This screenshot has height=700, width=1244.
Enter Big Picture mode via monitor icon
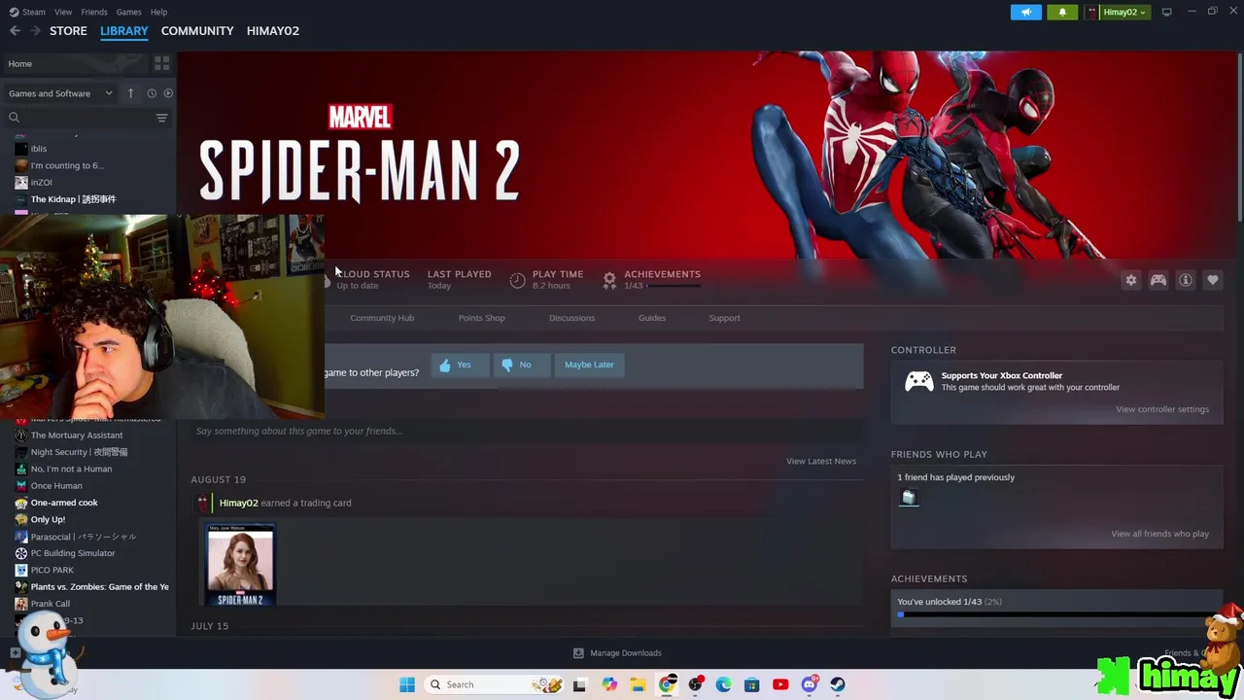point(1166,12)
